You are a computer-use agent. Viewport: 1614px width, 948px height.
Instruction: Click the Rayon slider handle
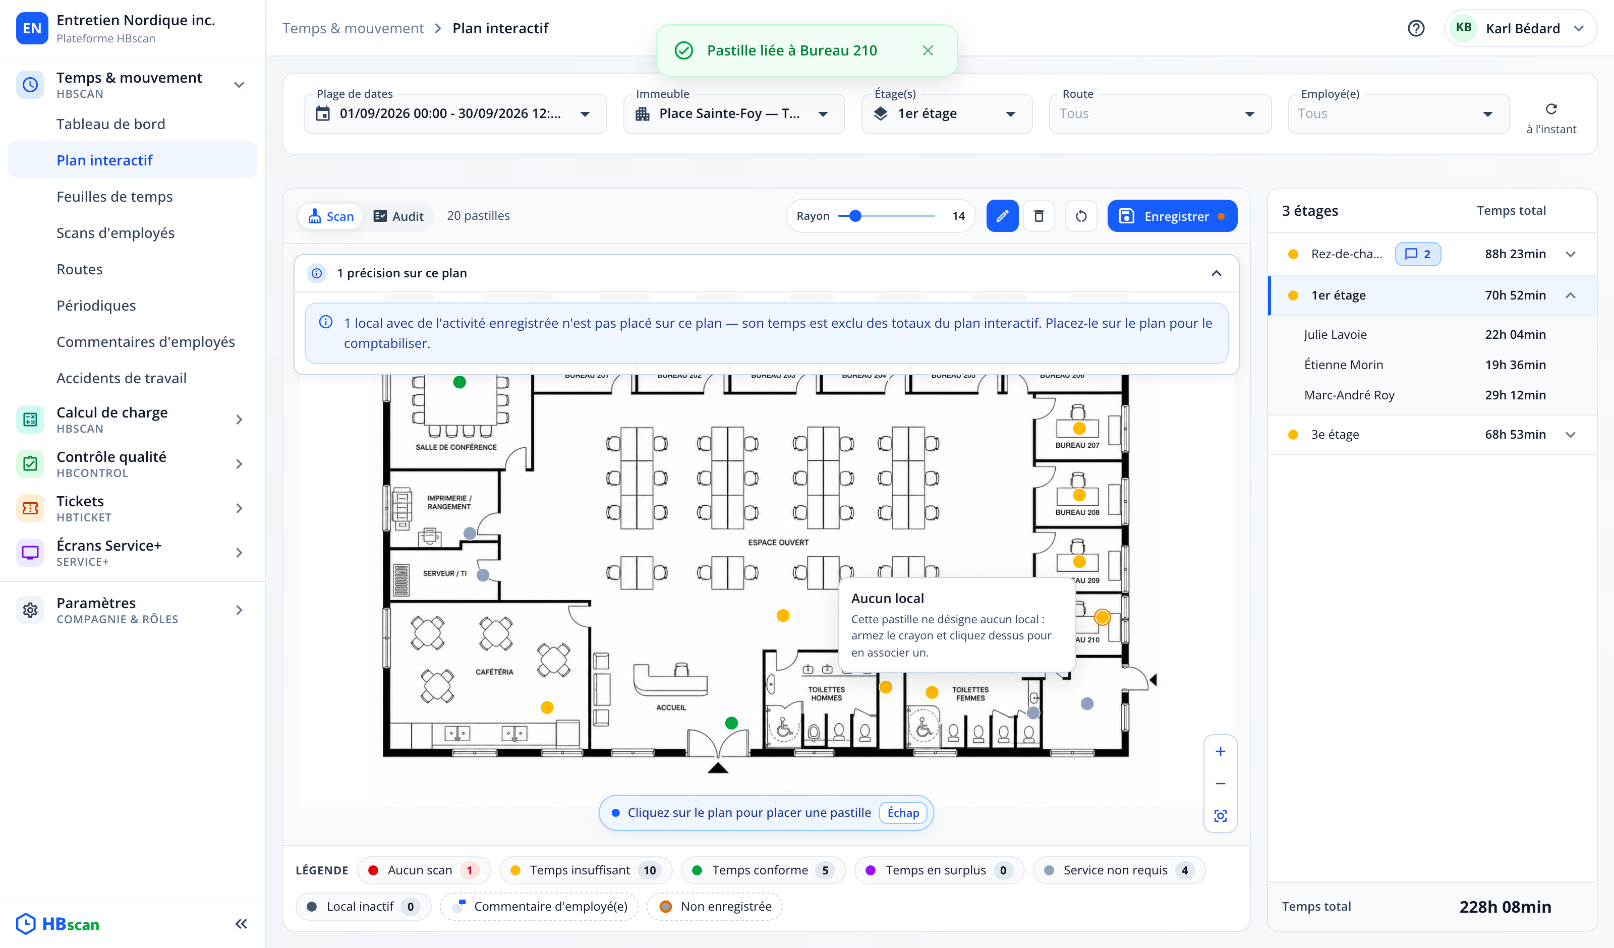[855, 216]
